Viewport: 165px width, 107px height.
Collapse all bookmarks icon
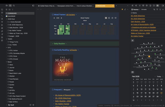pyautogui.click(x=13, y=10)
